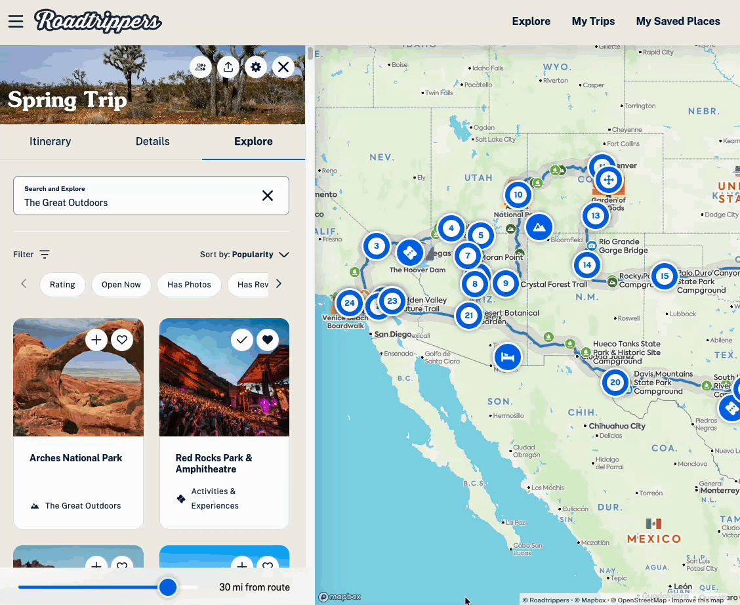Open Arches National Park title link
This screenshot has height=605, width=740.
[75, 458]
